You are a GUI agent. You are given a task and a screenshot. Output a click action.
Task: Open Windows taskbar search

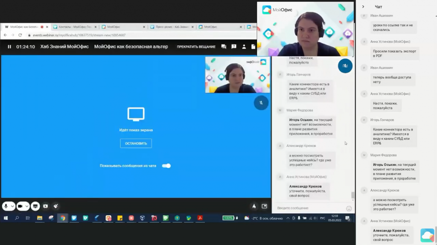pos(17,218)
